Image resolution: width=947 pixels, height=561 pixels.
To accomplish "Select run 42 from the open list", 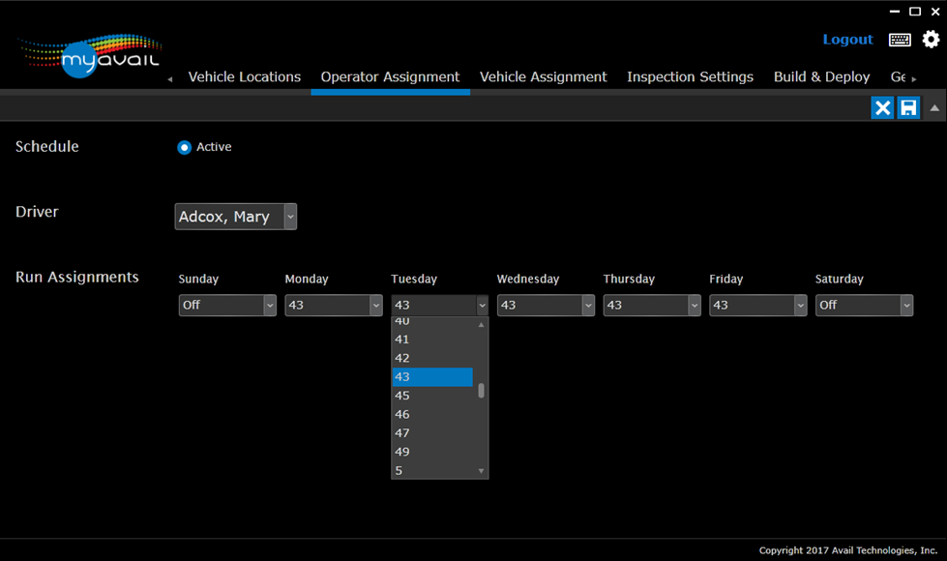I will pyautogui.click(x=432, y=358).
